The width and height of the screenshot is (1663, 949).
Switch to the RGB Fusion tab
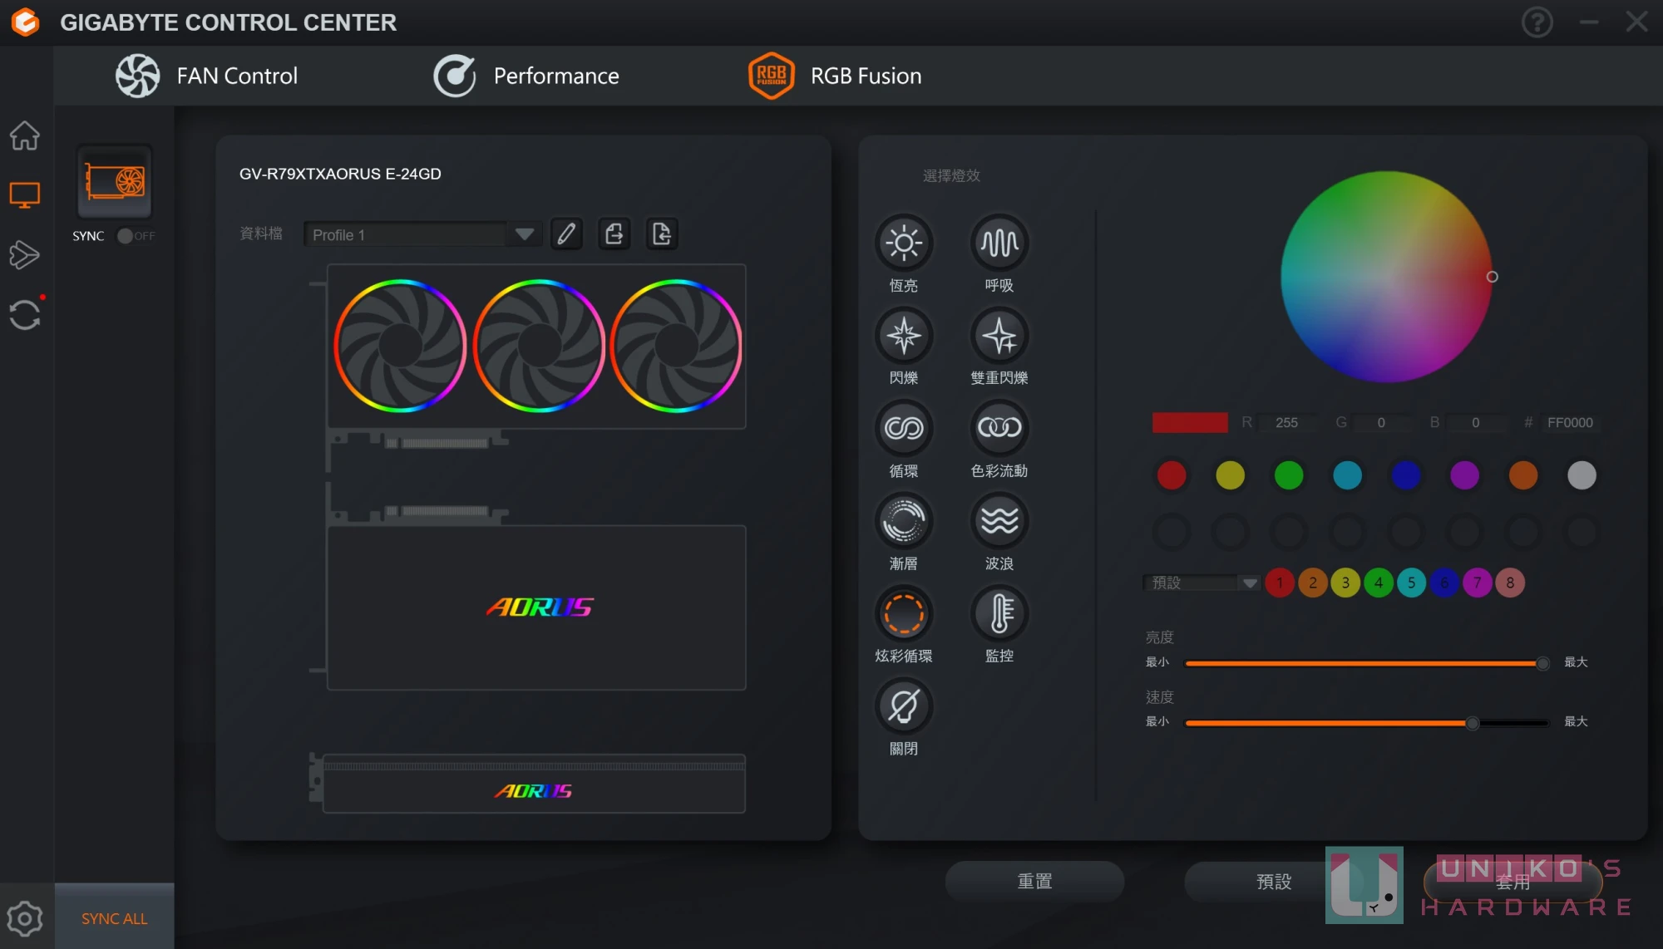point(835,76)
